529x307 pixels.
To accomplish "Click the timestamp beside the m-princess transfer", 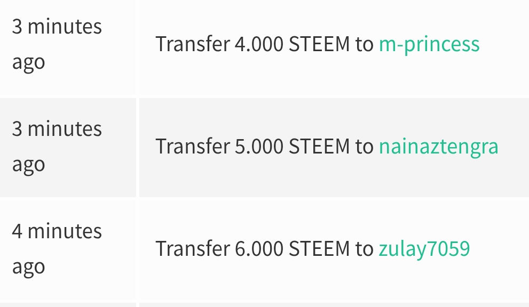I will [57, 44].
